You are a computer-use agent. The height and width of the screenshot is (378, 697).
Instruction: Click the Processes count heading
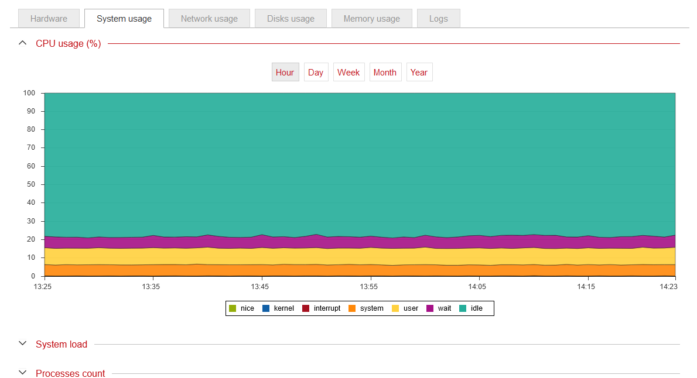[70, 373]
